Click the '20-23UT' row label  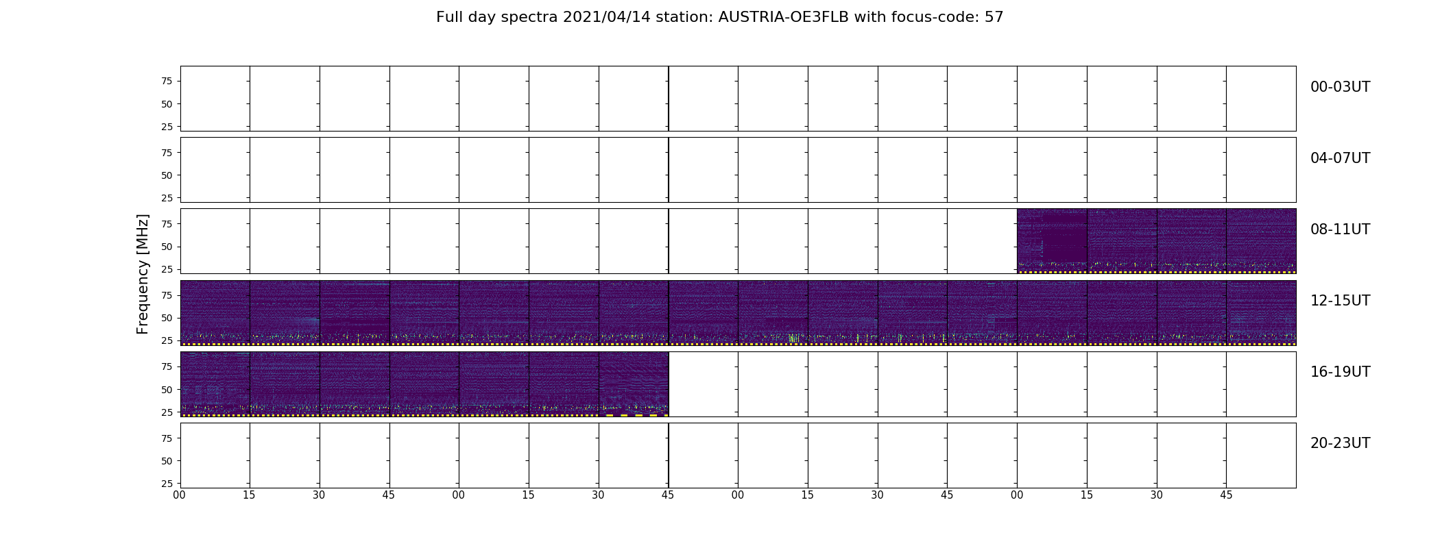[x=1340, y=443]
